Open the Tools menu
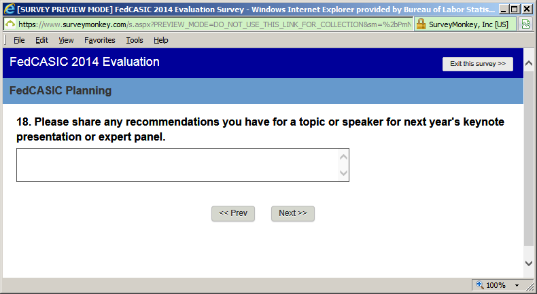Viewport: 537px width, 294px height. point(135,40)
